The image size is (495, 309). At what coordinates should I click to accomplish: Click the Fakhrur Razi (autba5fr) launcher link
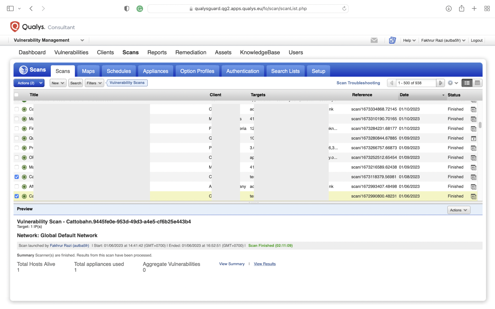tap(69, 245)
